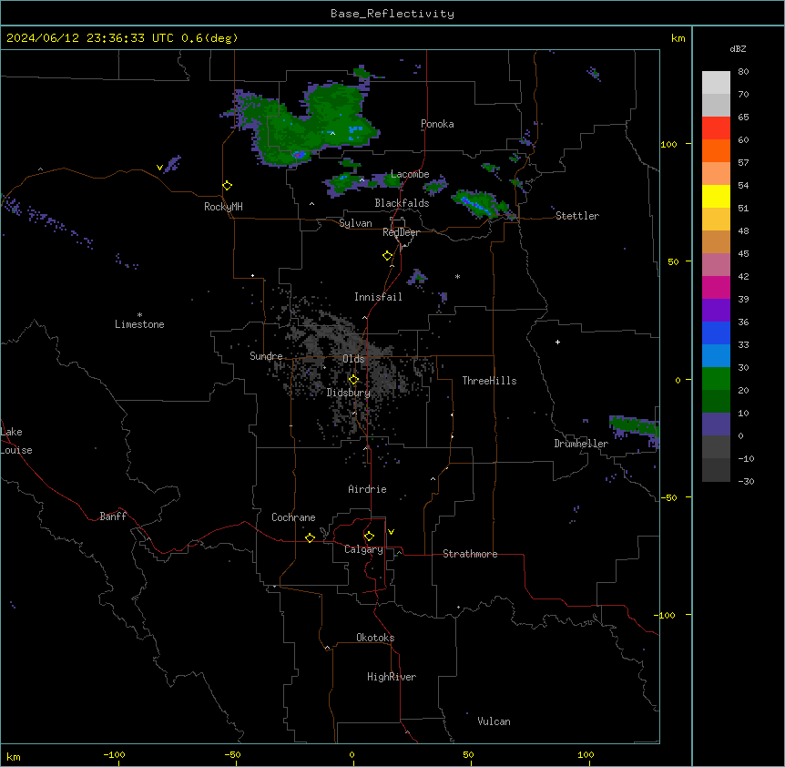Screen dimensions: 785x767
Task: Pick the purple swatch between 39 and 36 dBZ
Action: click(716, 311)
